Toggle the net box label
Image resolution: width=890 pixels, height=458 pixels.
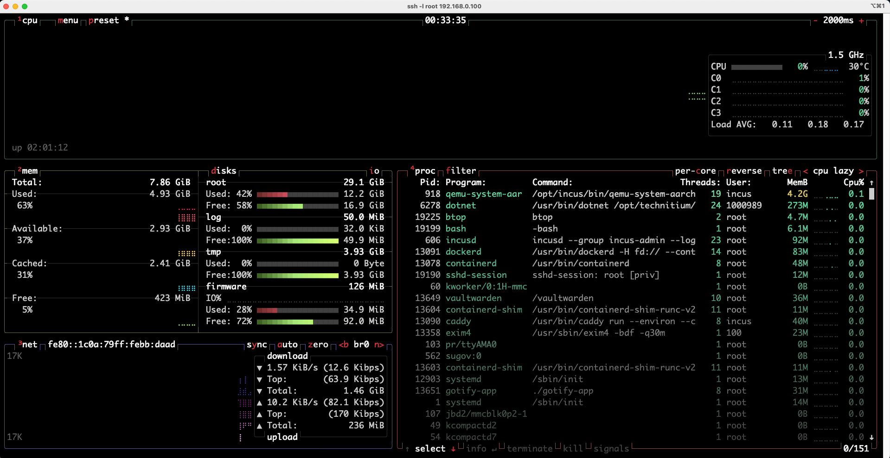[28, 345]
